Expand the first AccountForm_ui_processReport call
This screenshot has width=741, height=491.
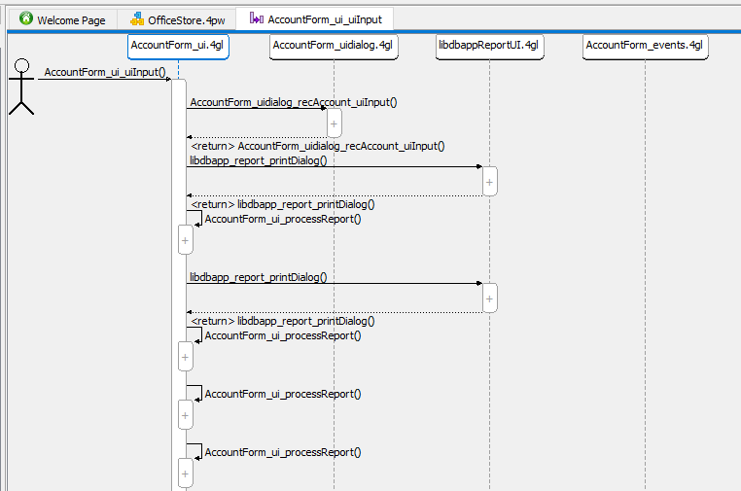pyautogui.click(x=185, y=240)
